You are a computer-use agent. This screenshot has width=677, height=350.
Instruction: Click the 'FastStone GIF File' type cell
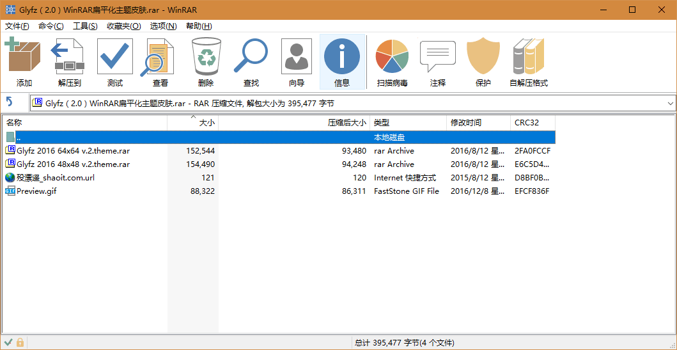pyautogui.click(x=407, y=191)
